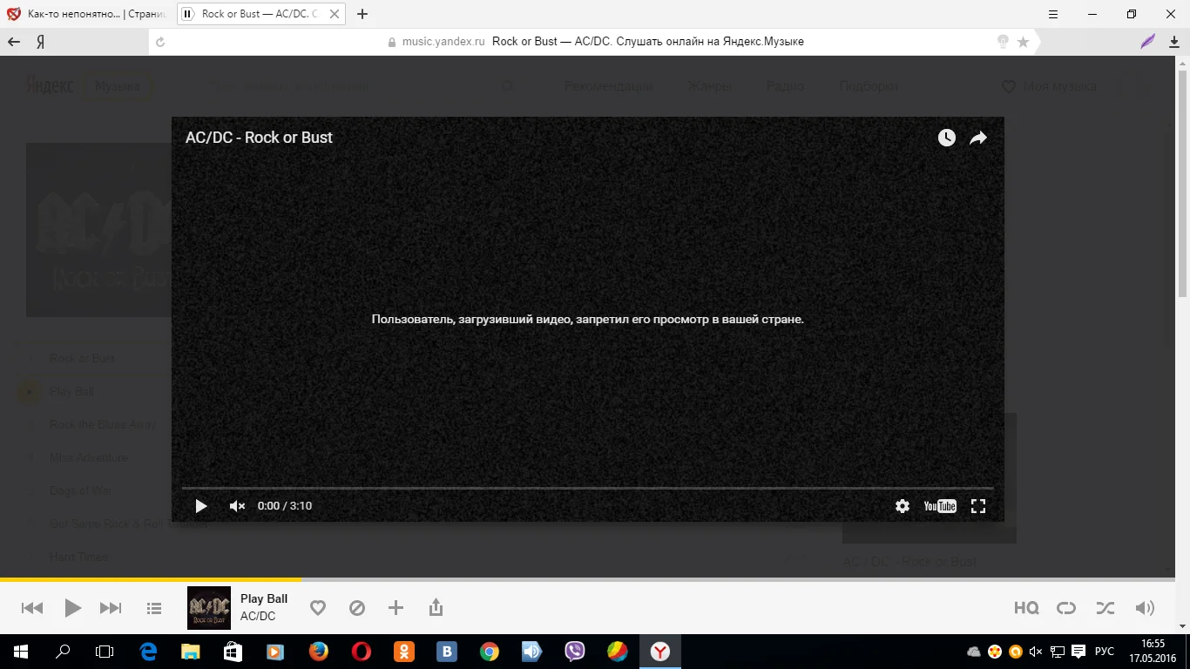
Task: Toggle shuffle playback
Action: click(1105, 608)
